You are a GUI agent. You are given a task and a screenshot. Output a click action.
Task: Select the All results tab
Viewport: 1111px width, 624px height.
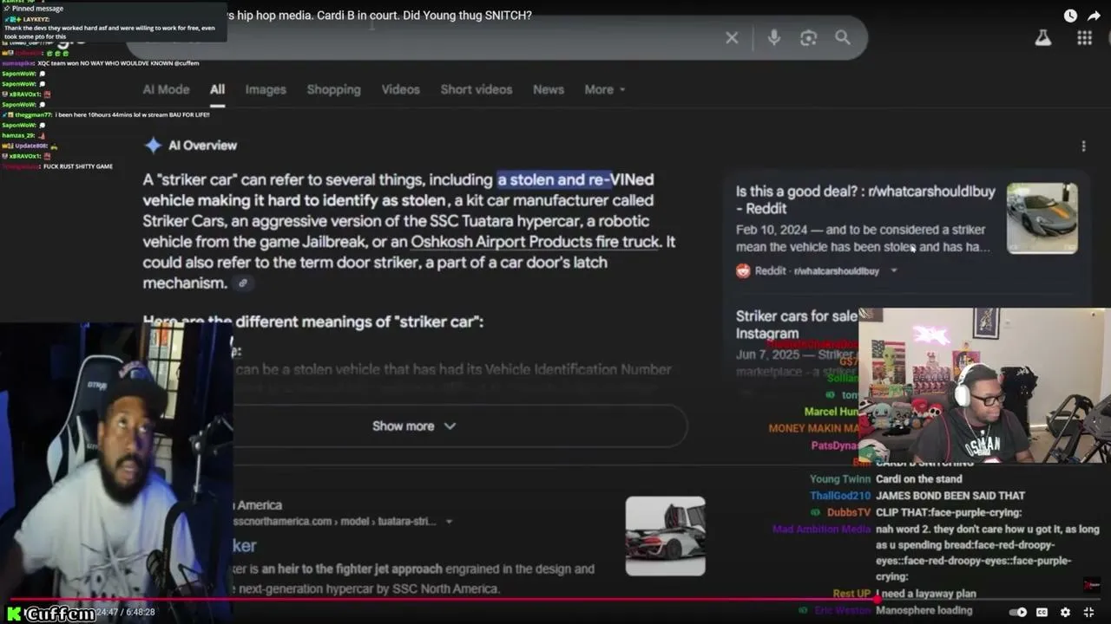[217, 89]
